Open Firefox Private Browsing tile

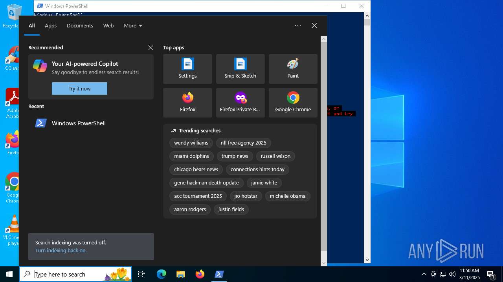click(x=240, y=103)
